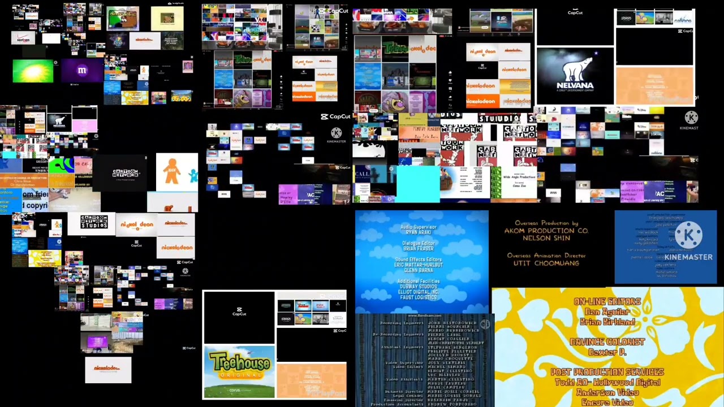
Task: Click the "Overseas Animation Director" line
Action: 546,256
